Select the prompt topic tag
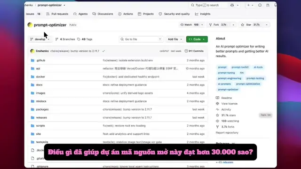The height and width of the screenshot is (169, 301). point(222,67)
